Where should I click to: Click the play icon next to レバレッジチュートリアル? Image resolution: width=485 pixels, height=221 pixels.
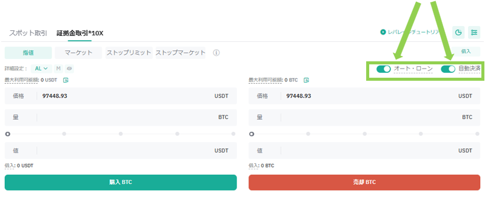coord(383,32)
